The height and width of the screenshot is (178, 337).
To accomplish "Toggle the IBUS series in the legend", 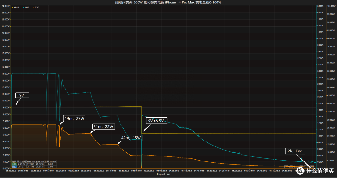I will tap(26, 7).
